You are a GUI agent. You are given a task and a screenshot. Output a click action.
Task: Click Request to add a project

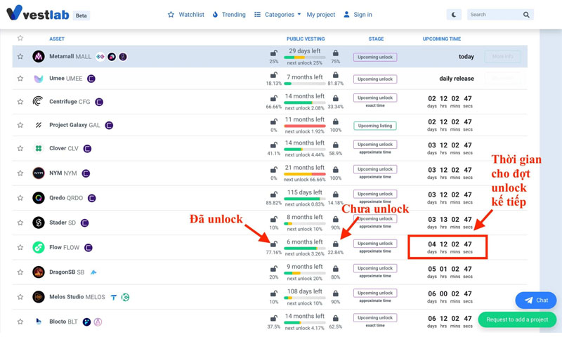click(x=517, y=319)
